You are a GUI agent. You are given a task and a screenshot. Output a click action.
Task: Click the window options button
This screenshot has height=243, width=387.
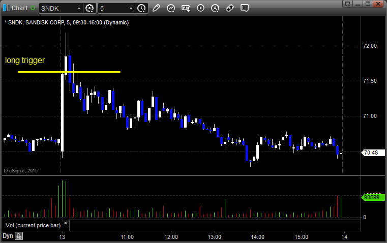(x=348, y=4)
